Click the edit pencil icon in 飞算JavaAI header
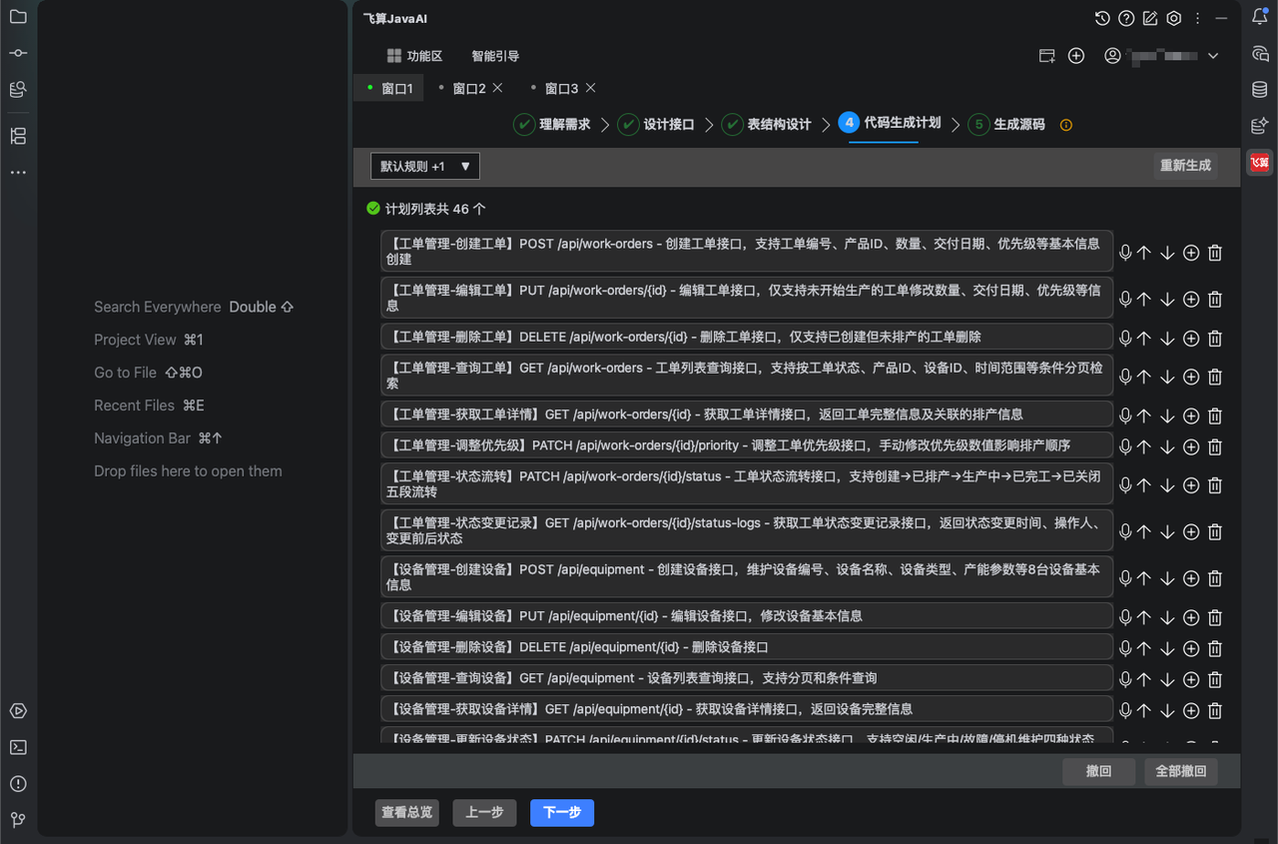Screen dimensions: 1278x844 (x=1150, y=18)
